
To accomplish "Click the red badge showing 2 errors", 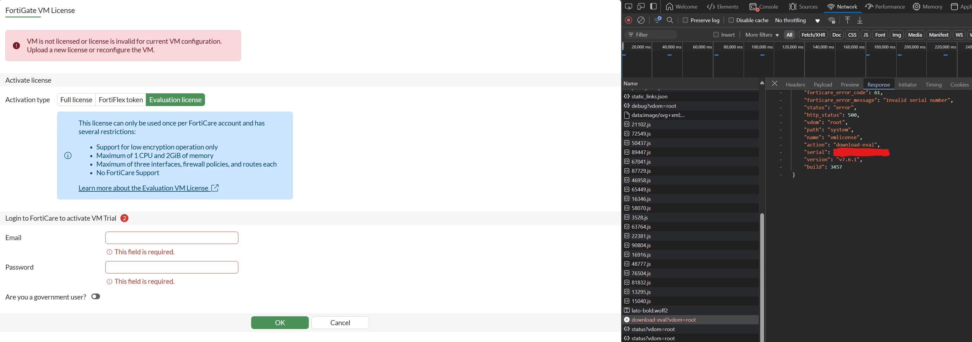I will [125, 218].
